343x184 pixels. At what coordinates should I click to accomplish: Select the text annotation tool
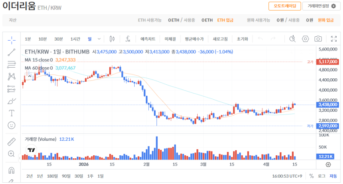(12, 113)
